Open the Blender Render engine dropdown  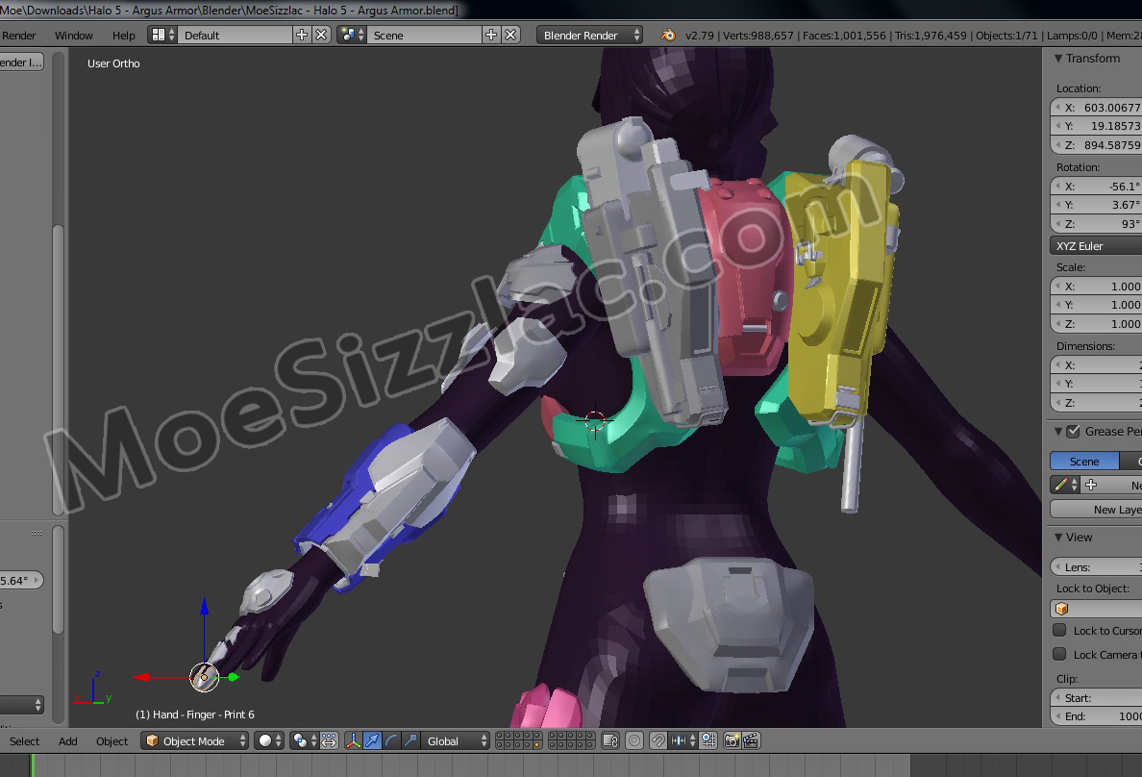point(589,35)
